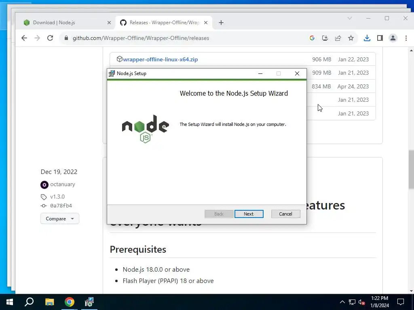Click the Node.js logo in setup wizard
Image resolution: width=414 pixels, height=310 pixels.
pos(146,129)
